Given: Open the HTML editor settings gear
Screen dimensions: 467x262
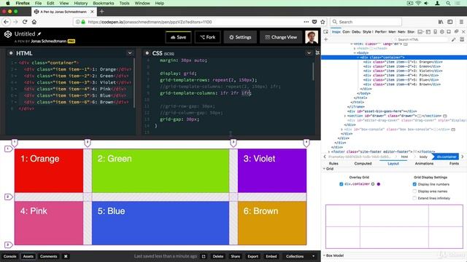Looking at the screenshot, I should point(11,53).
